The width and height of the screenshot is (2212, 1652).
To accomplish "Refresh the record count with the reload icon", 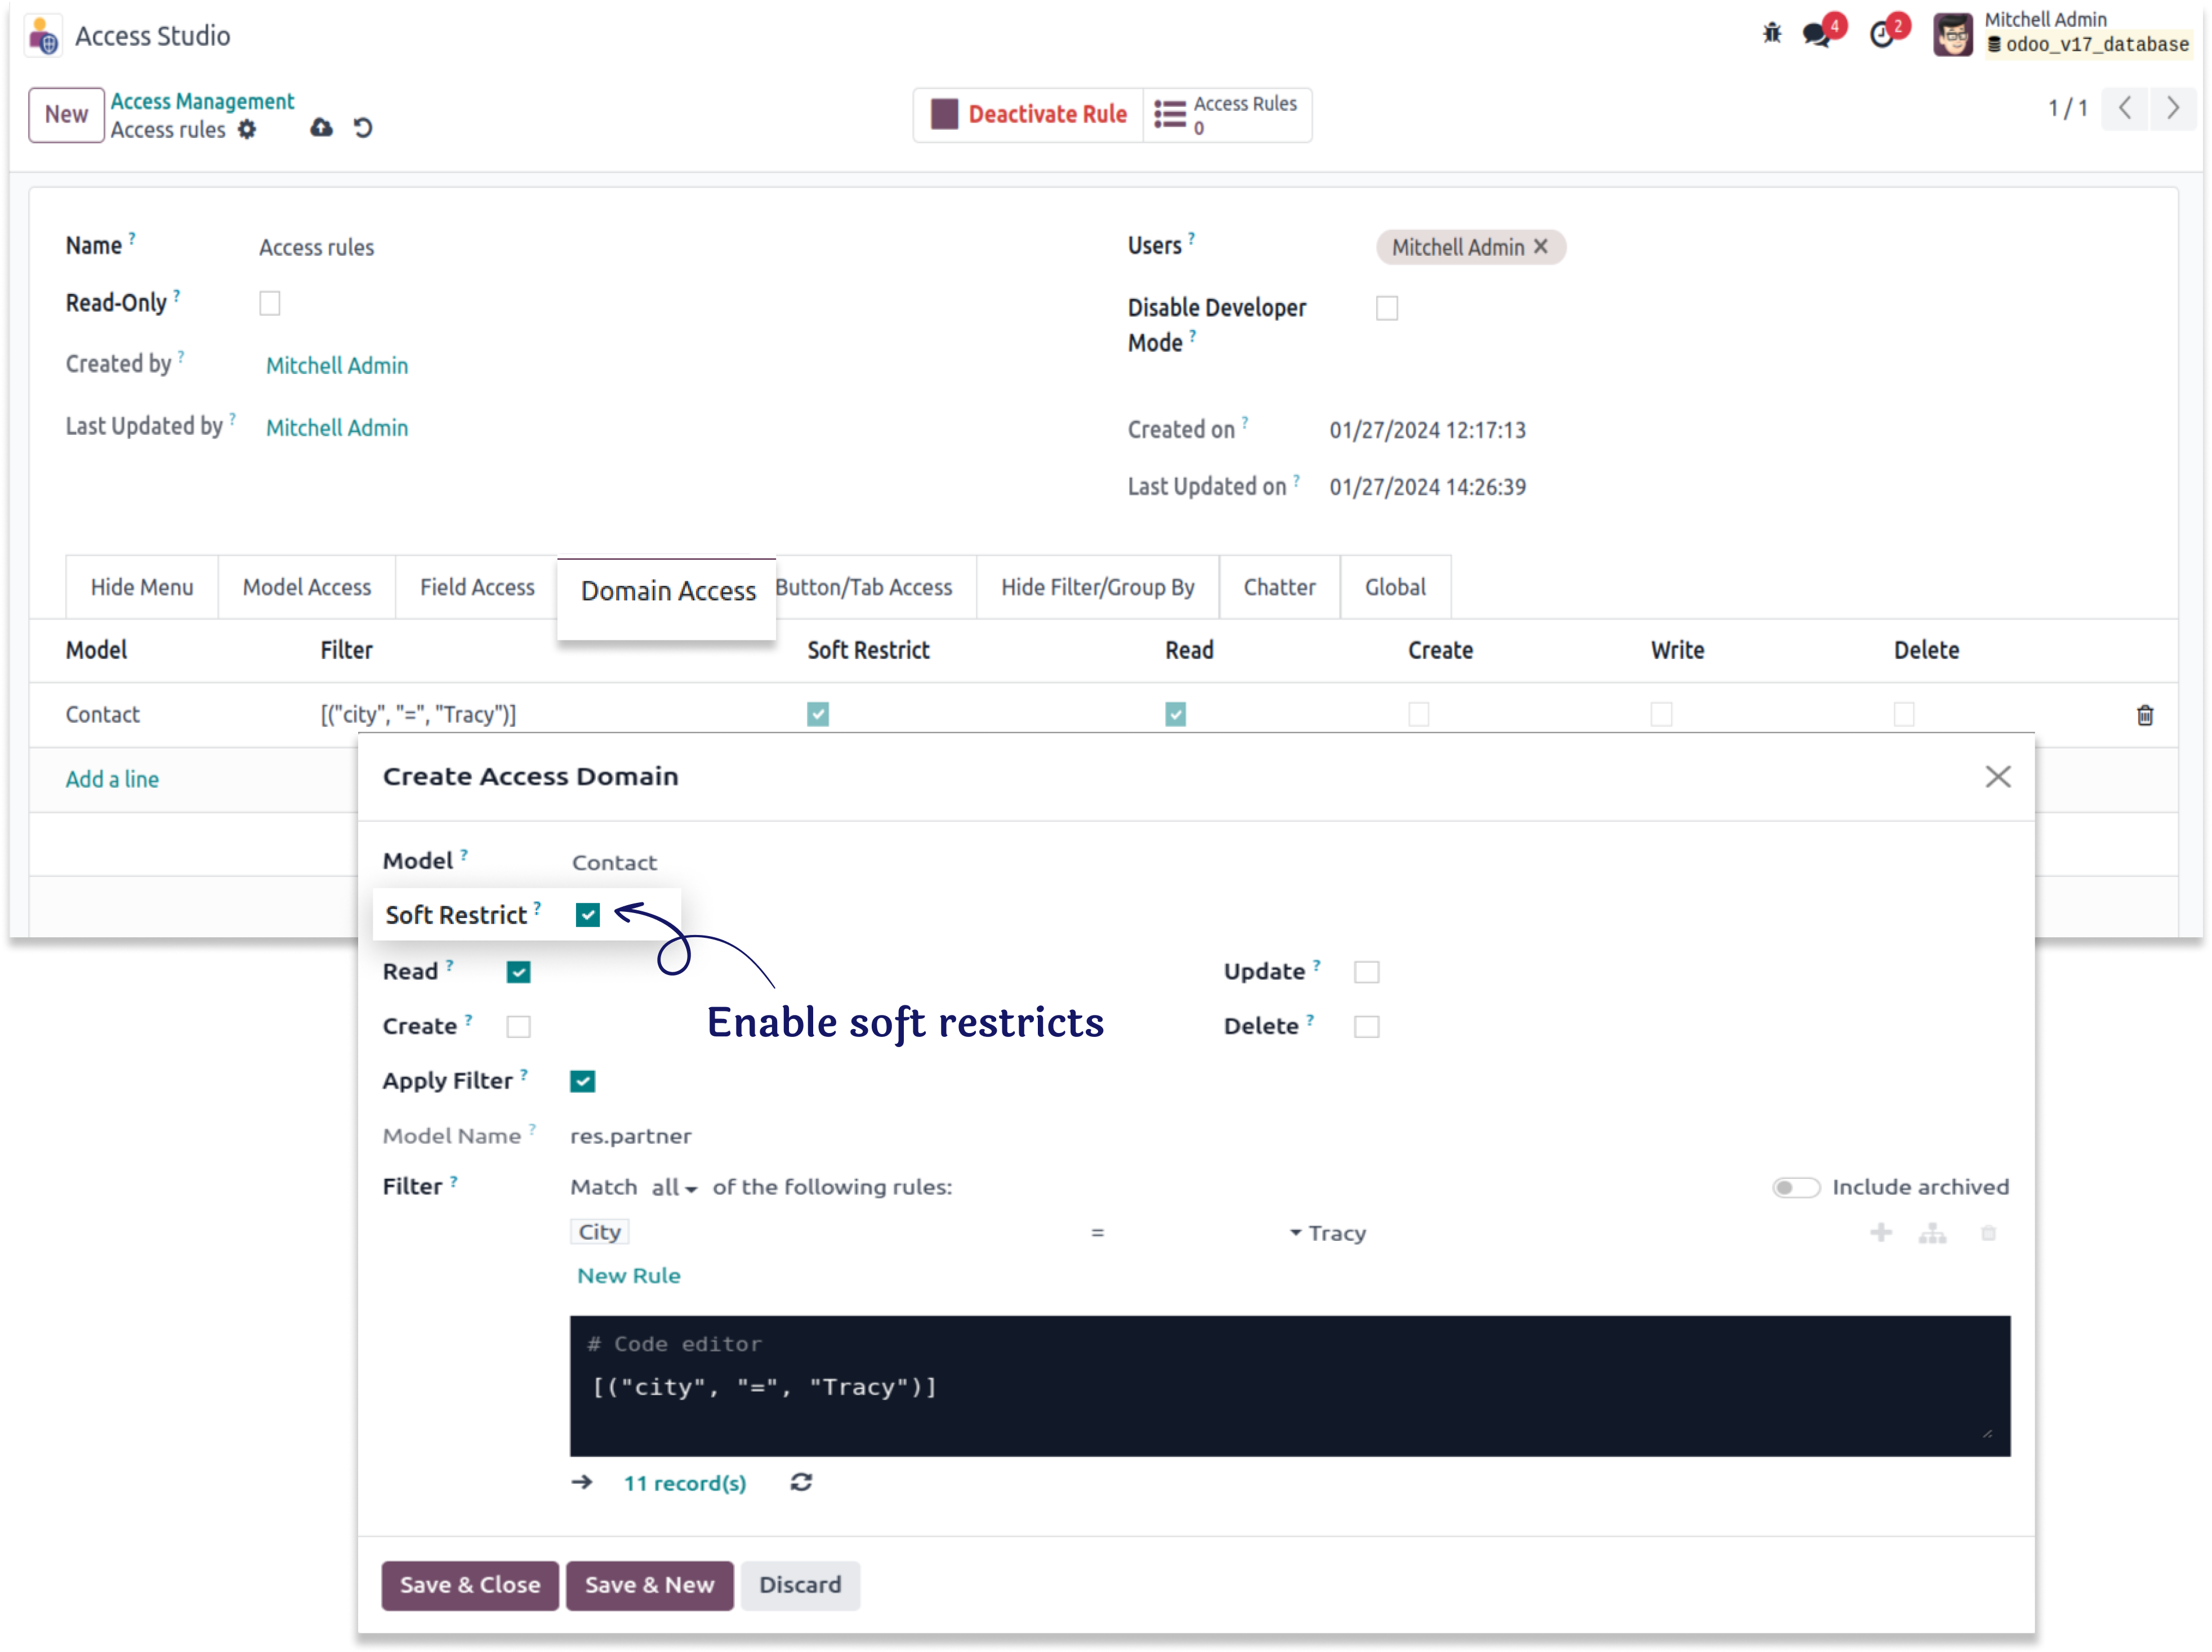I will 801,1482.
